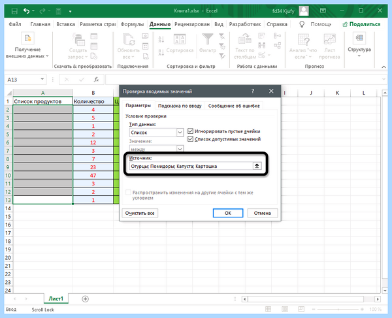Switch to Page Layout view icon
The height and width of the screenshot is (318, 392).
click(x=285, y=310)
